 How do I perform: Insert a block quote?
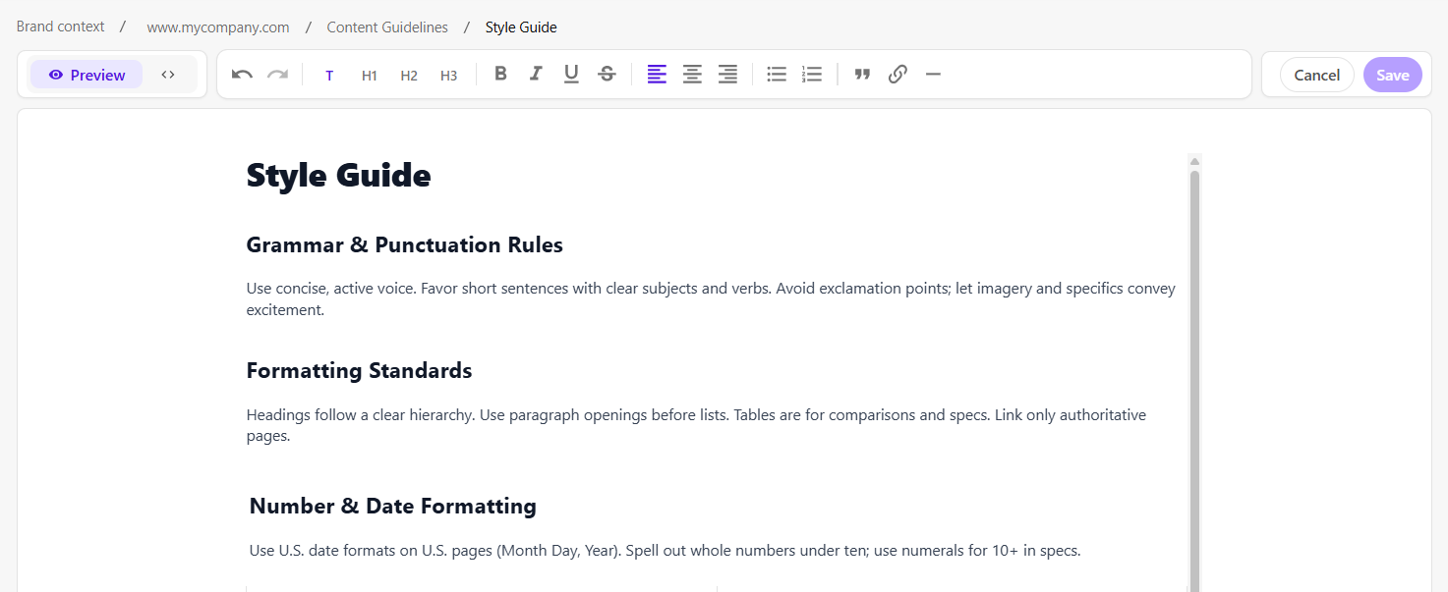click(x=862, y=75)
